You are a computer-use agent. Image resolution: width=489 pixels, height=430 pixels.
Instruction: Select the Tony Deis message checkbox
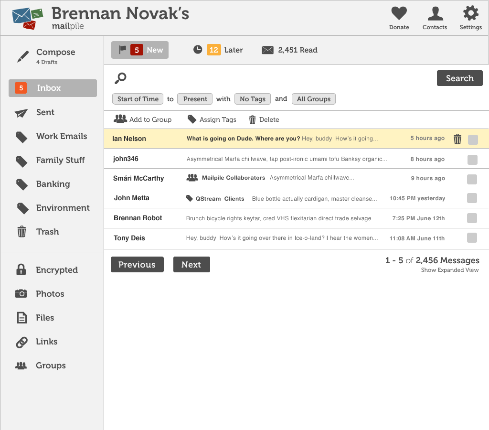point(472,237)
